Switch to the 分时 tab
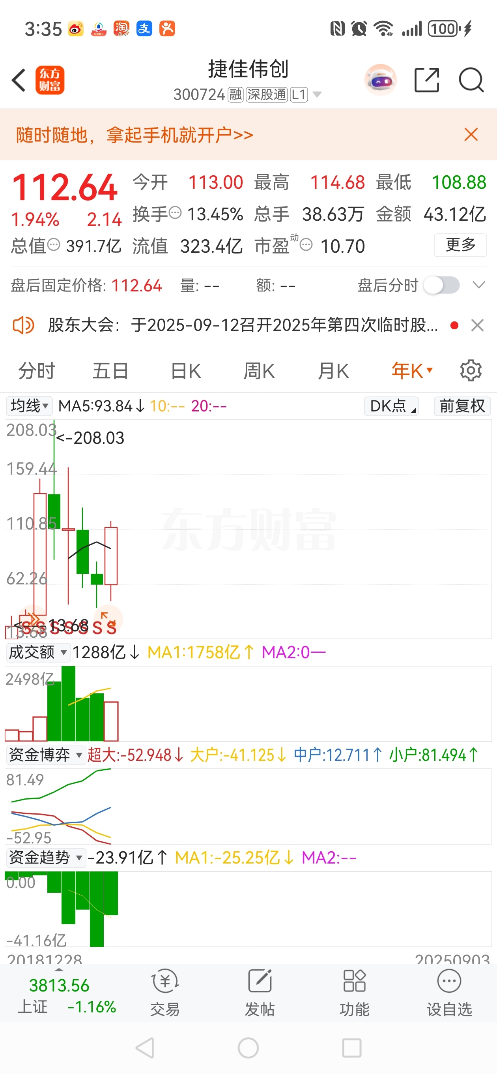Screen dimensions: 497x1074 (x=37, y=371)
